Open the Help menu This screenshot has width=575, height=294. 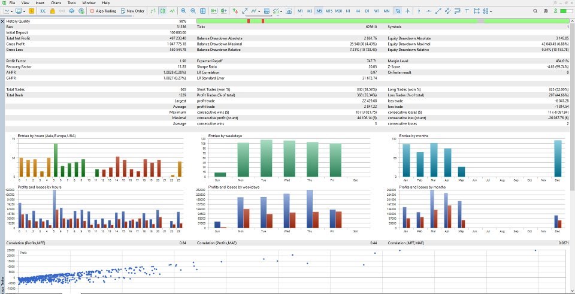(105, 3)
